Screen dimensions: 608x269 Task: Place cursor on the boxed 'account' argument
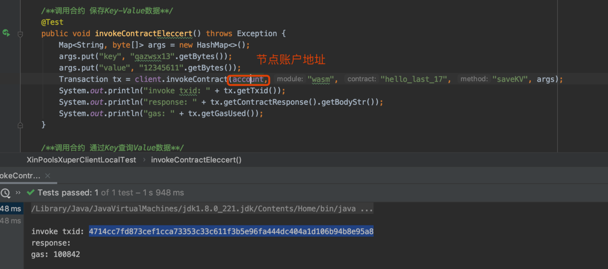click(248, 79)
